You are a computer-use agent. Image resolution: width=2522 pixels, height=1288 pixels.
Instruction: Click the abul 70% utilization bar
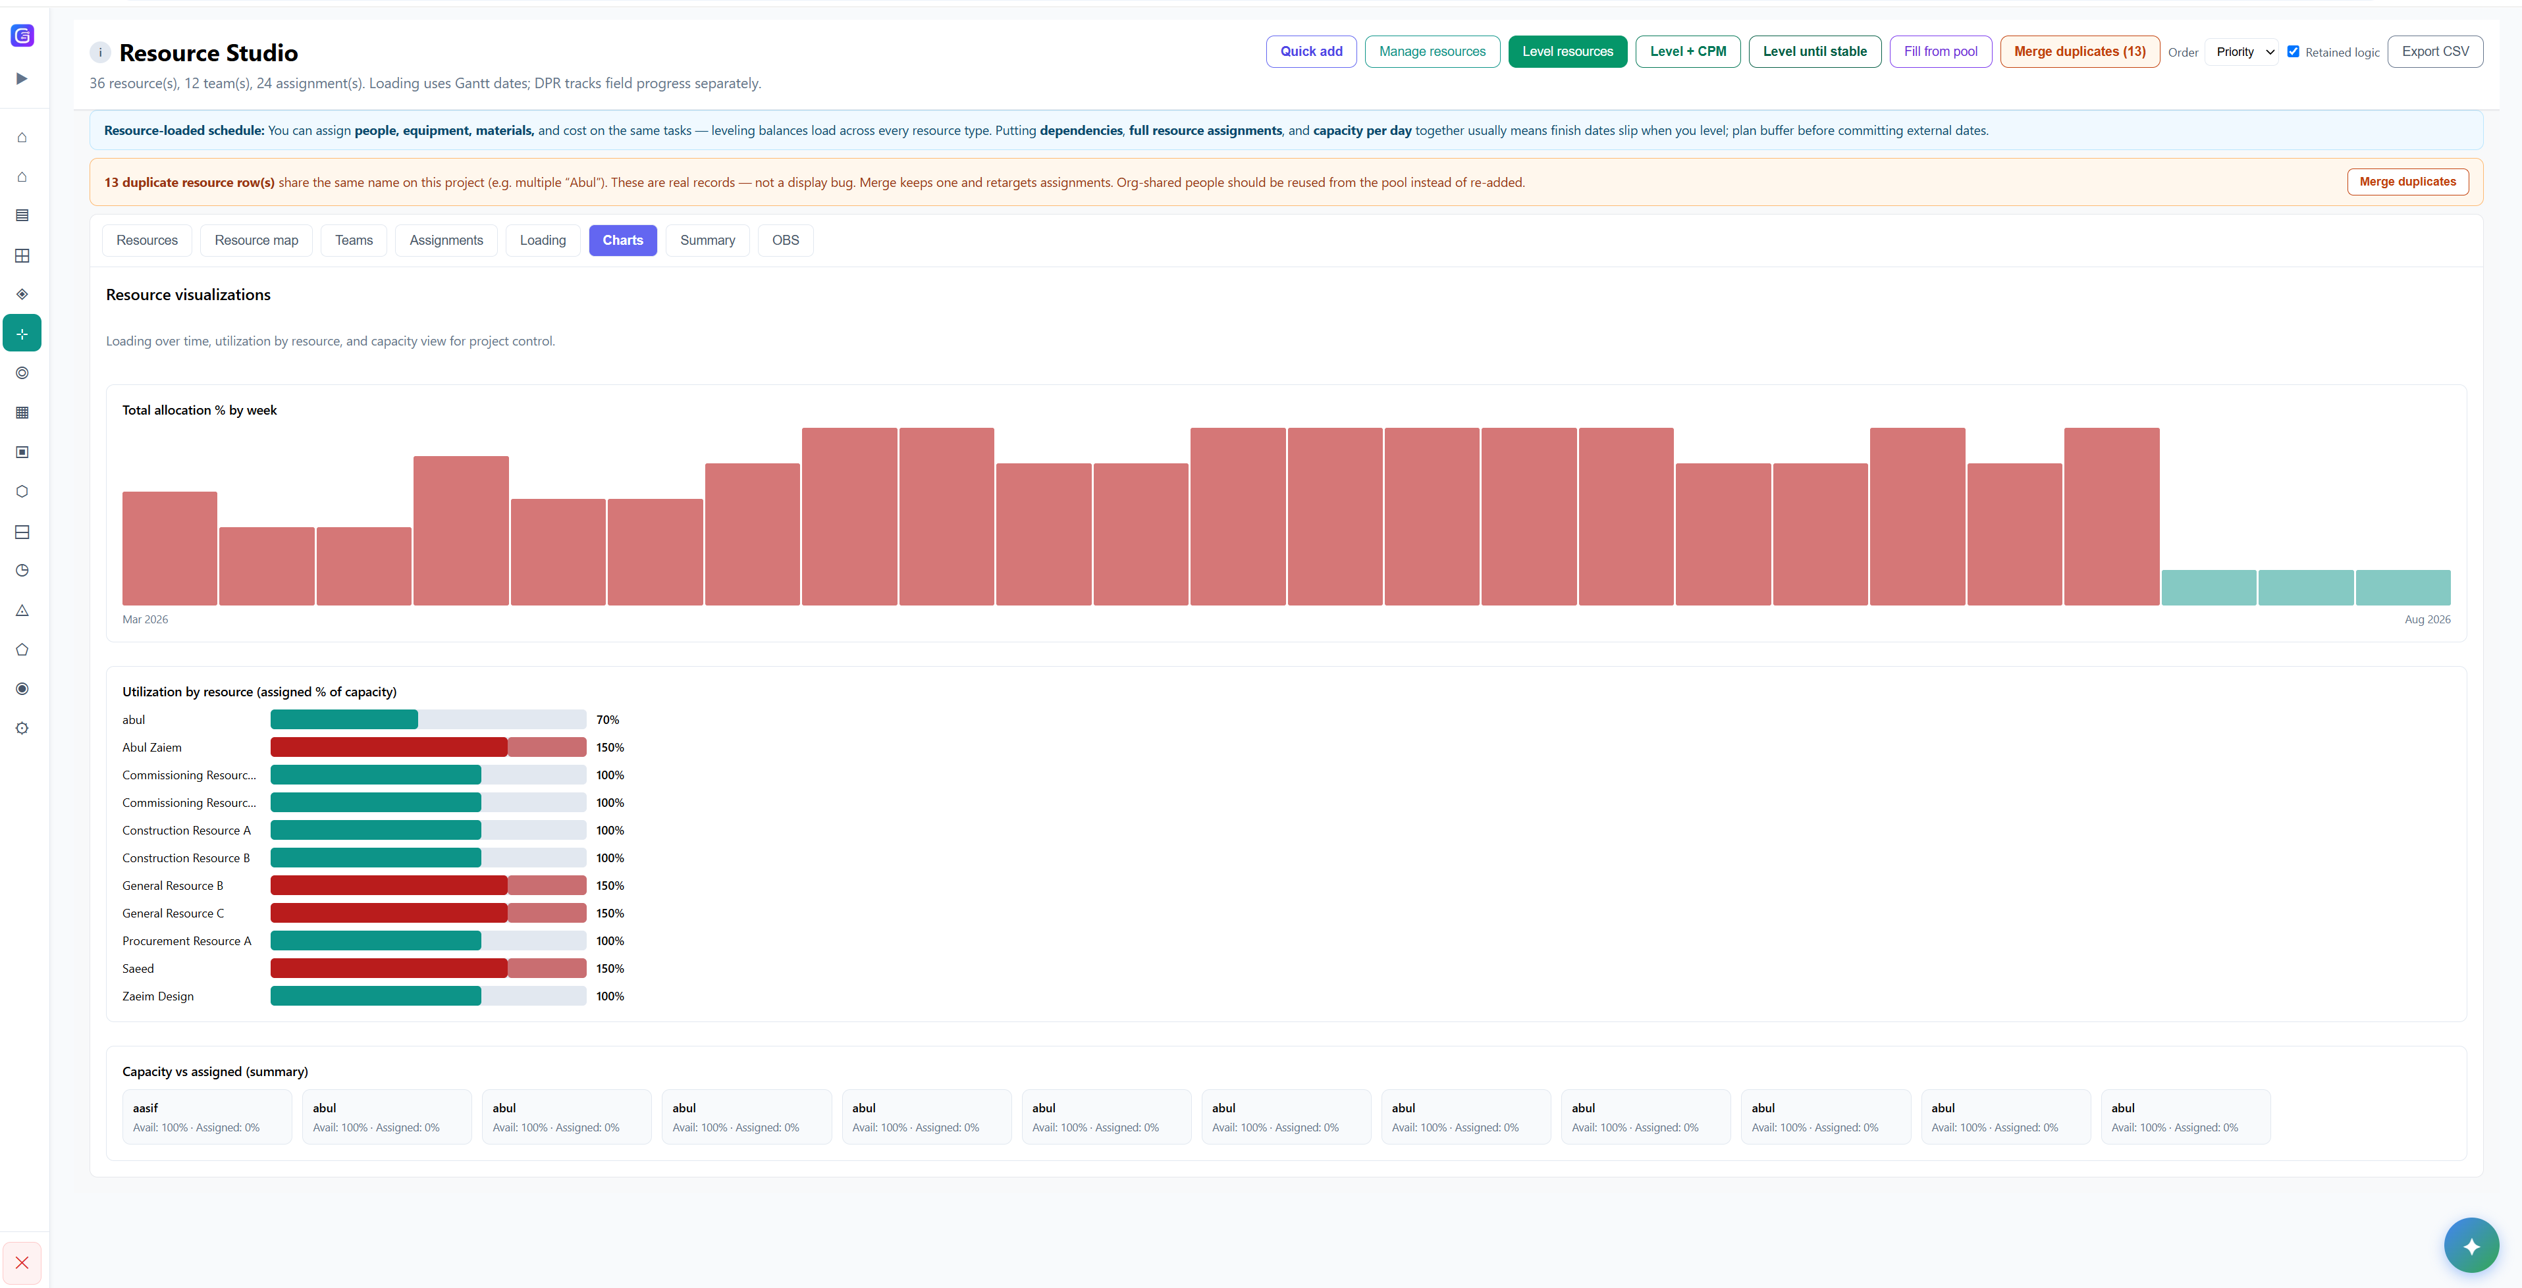428,719
